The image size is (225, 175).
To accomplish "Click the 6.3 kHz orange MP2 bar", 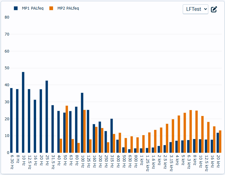I will click(x=191, y=131).
